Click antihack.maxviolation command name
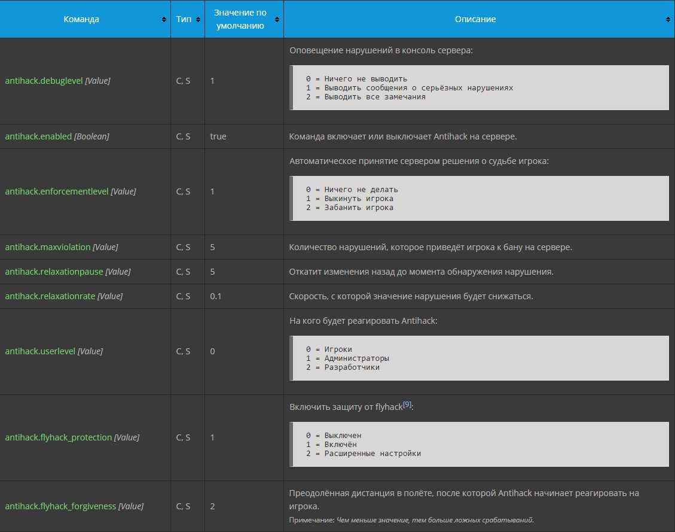Screen dimensions: 675x532 48,247
